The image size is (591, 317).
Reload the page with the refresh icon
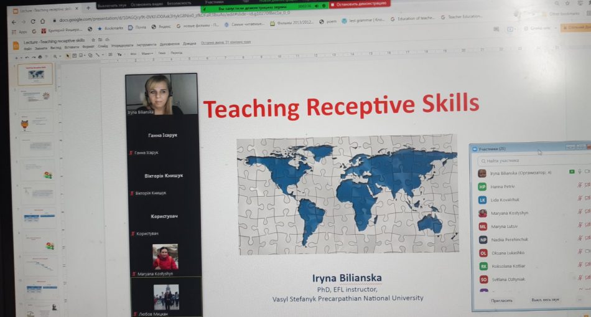click(34, 19)
